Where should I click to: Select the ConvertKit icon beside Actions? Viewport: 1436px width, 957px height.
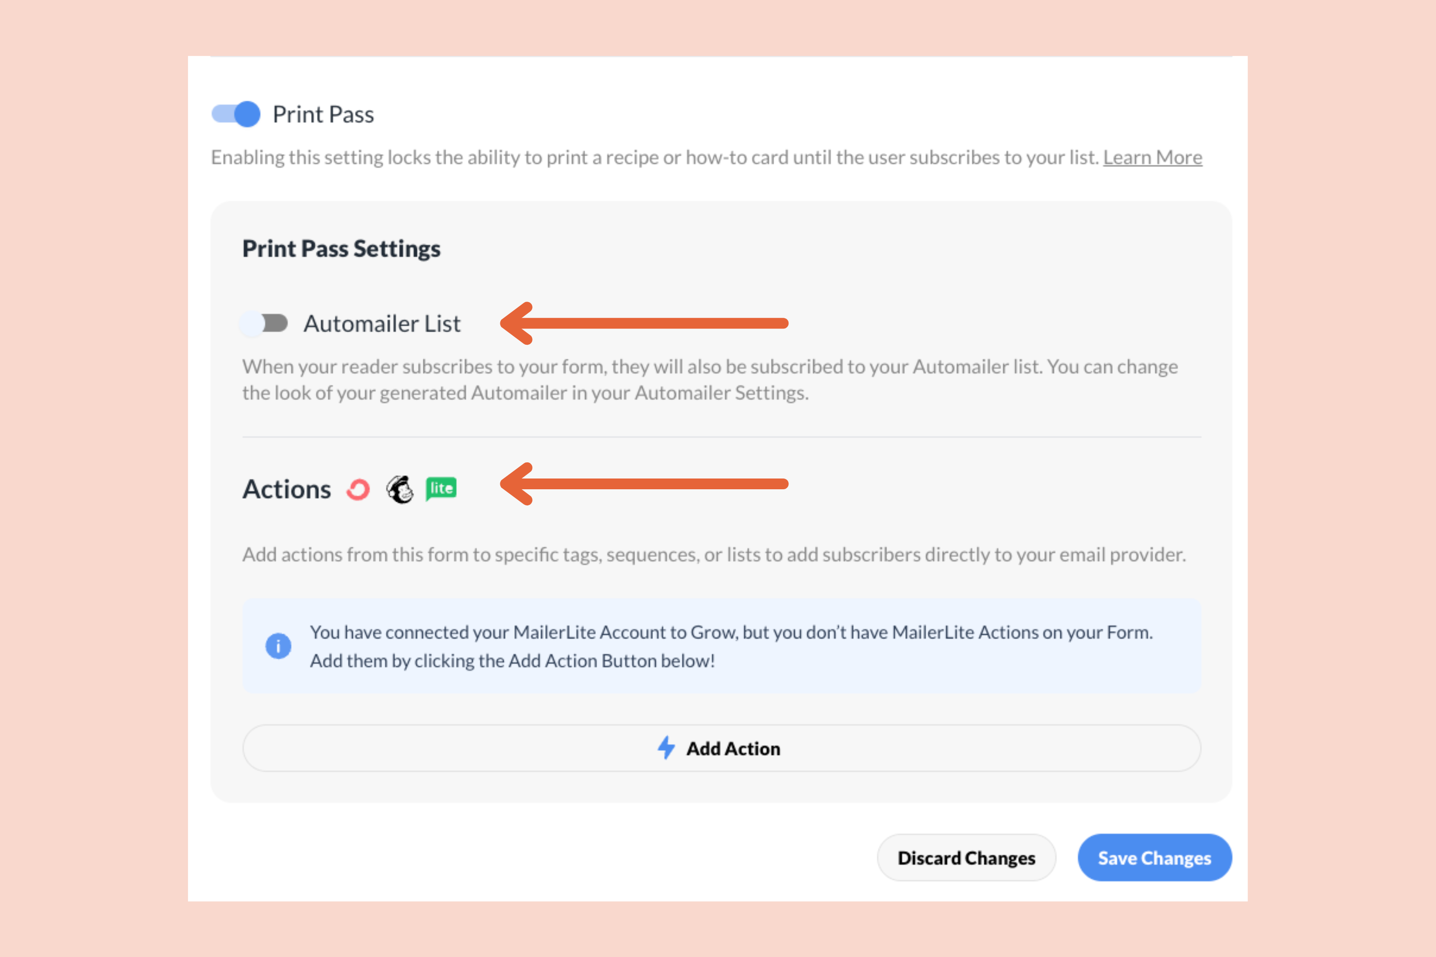358,489
